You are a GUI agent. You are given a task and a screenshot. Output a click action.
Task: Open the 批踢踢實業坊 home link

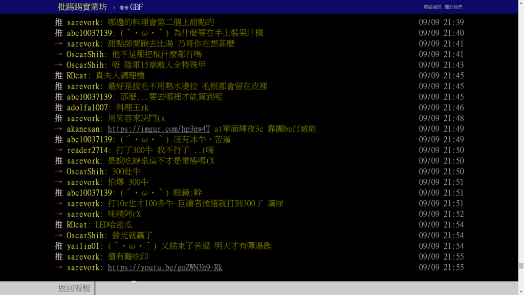pos(82,7)
